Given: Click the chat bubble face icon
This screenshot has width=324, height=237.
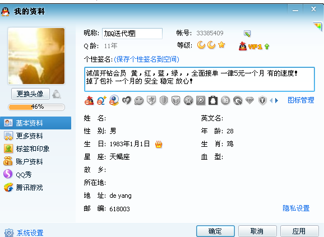Looking at the screenshot, I should pyautogui.click(x=139, y=101).
